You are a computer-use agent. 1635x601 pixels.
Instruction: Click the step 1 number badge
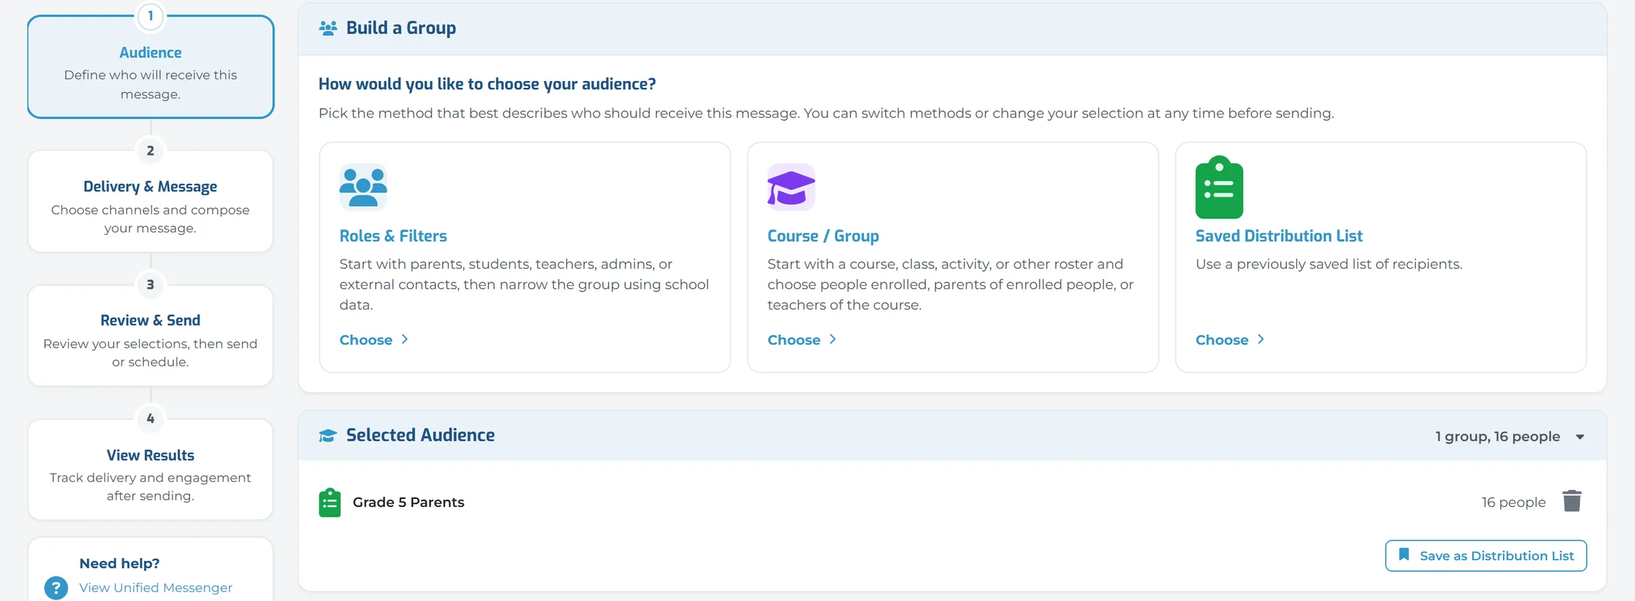[x=151, y=16]
